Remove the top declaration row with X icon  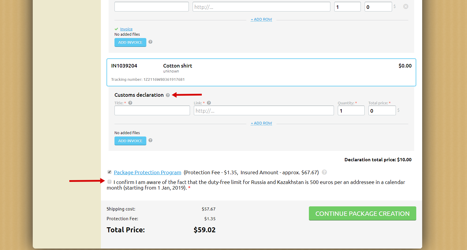pyautogui.click(x=406, y=6)
